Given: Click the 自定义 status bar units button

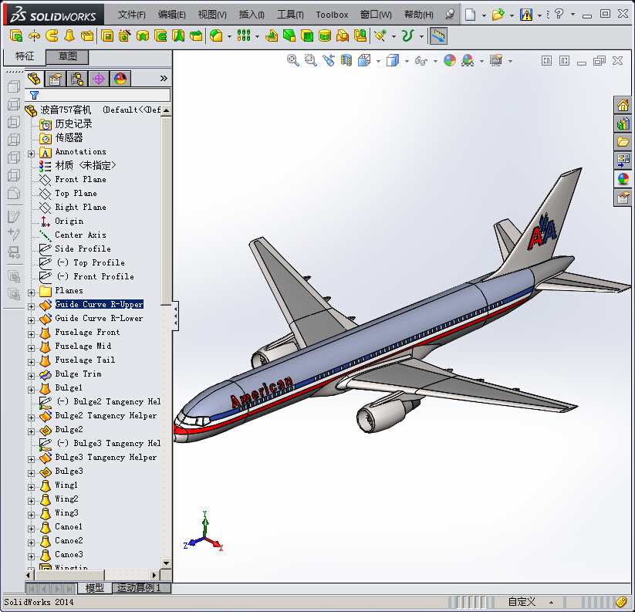Looking at the screenshot, I should [x=522, y=602].
